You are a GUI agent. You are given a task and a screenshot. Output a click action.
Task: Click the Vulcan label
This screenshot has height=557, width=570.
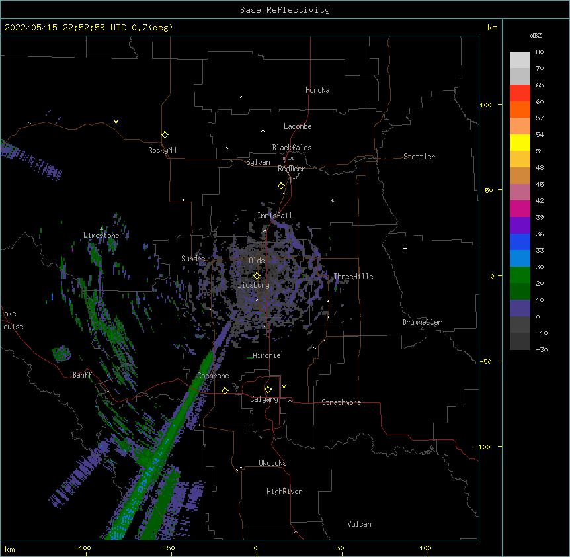359,524
